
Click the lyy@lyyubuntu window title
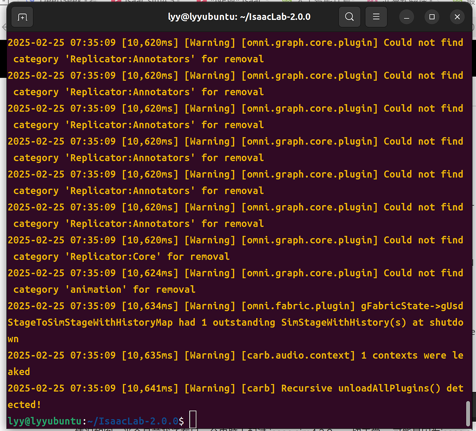239,17
